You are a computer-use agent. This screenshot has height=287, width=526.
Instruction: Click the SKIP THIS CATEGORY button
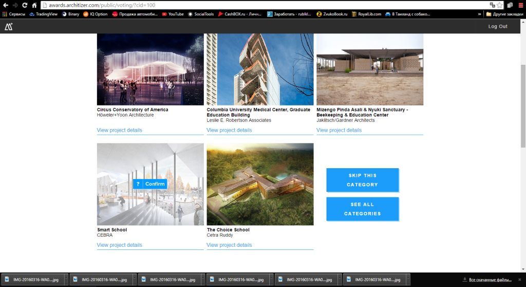(x=362, y=180)
